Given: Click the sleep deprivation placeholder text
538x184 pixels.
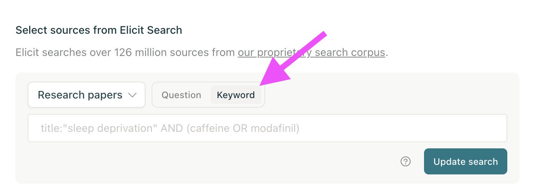Looking at the screenshot, I should 170,128.
